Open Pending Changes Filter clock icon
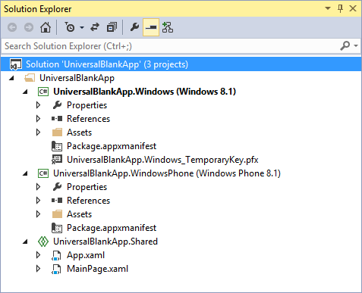This screenshot has height=293, width=362. tap(69, 27)
